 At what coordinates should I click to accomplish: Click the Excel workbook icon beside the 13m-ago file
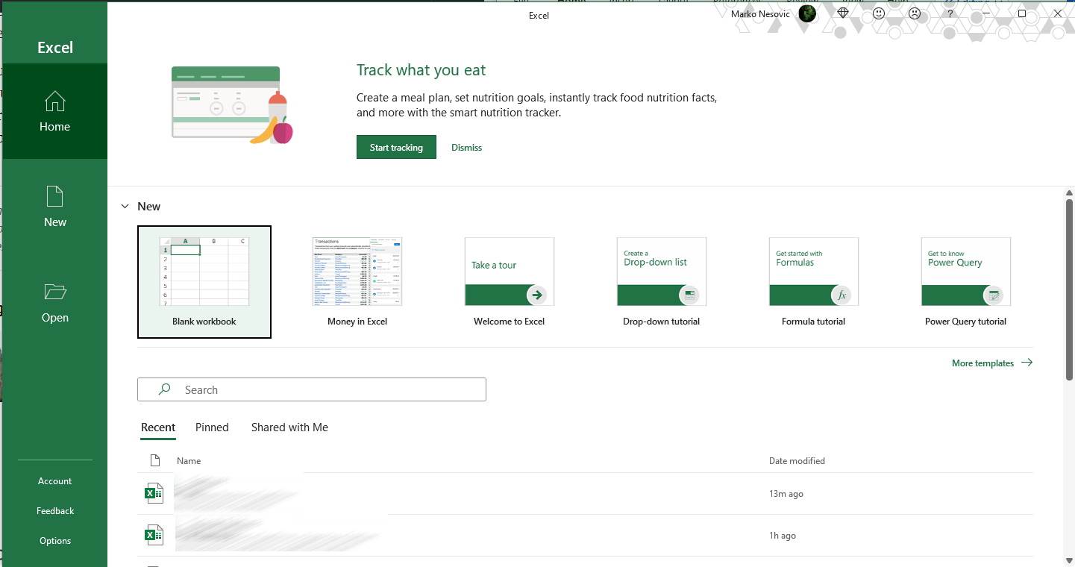[x=154, y=492]
